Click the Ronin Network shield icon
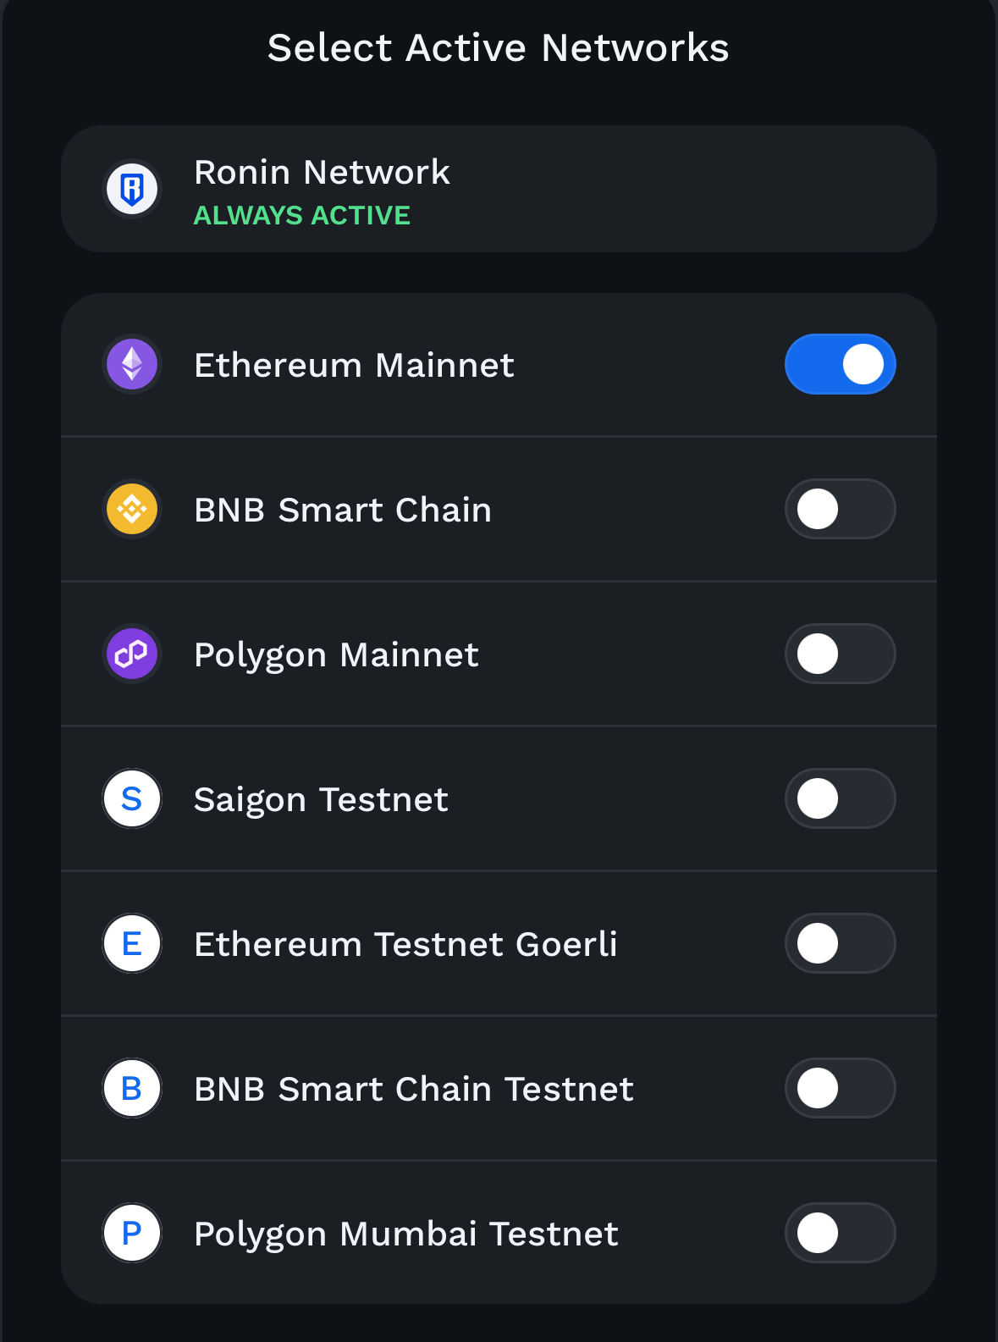 (132, 189)
